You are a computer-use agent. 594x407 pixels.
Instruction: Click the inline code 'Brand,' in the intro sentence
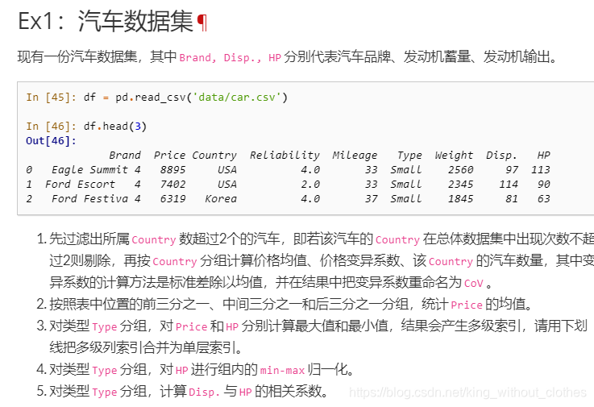click(197, 57)
